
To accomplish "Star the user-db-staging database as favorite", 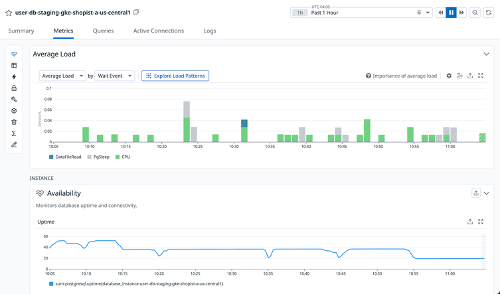I will (x=9, y=13).
